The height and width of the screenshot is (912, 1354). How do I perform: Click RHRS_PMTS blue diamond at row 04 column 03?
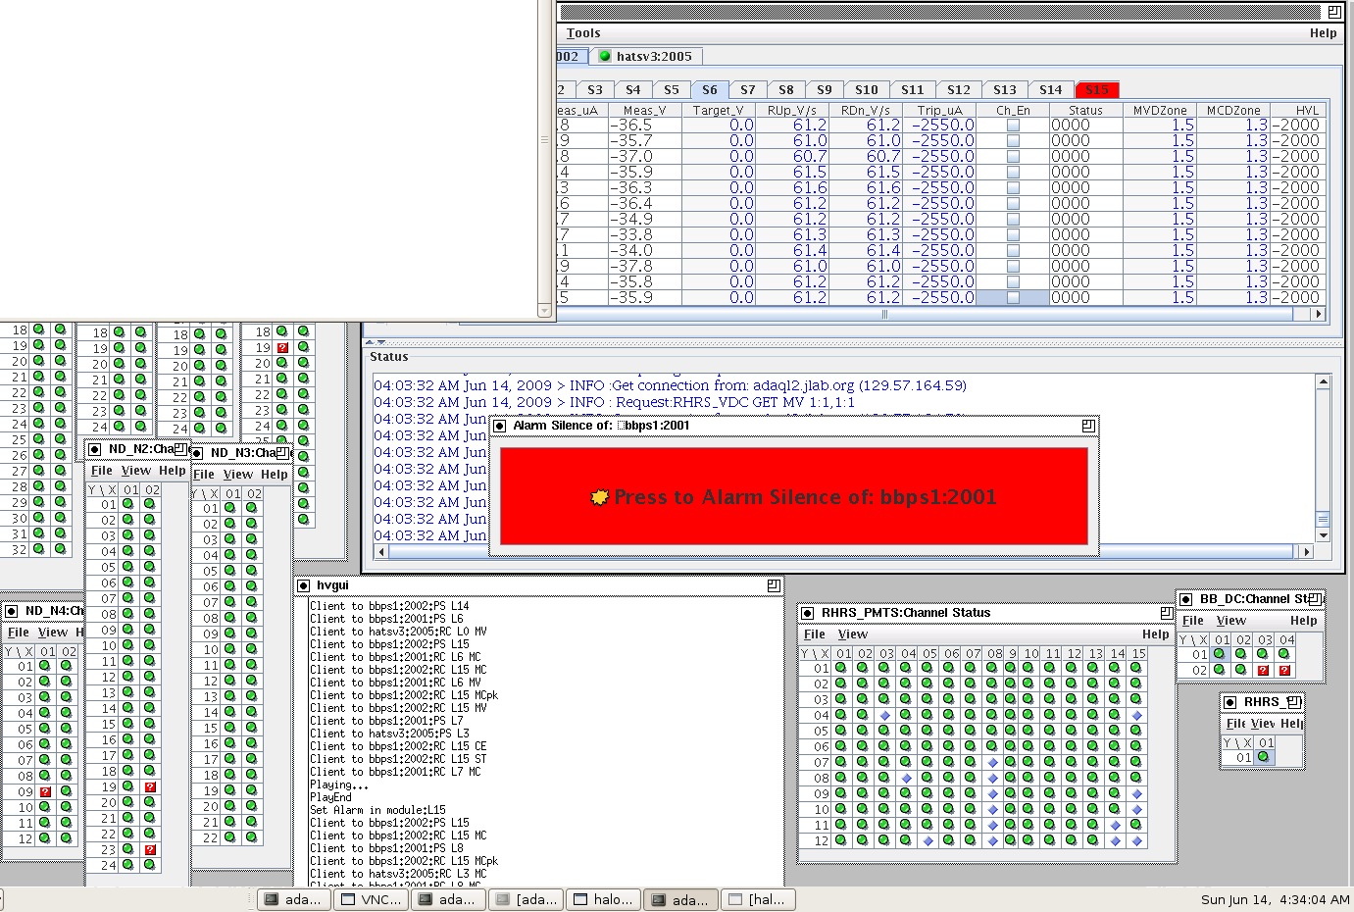[885, 716]
